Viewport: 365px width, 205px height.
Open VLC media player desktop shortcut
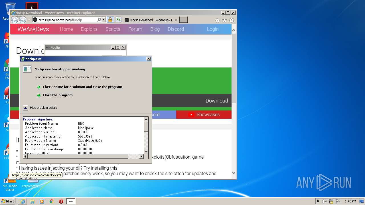(10, 184)
